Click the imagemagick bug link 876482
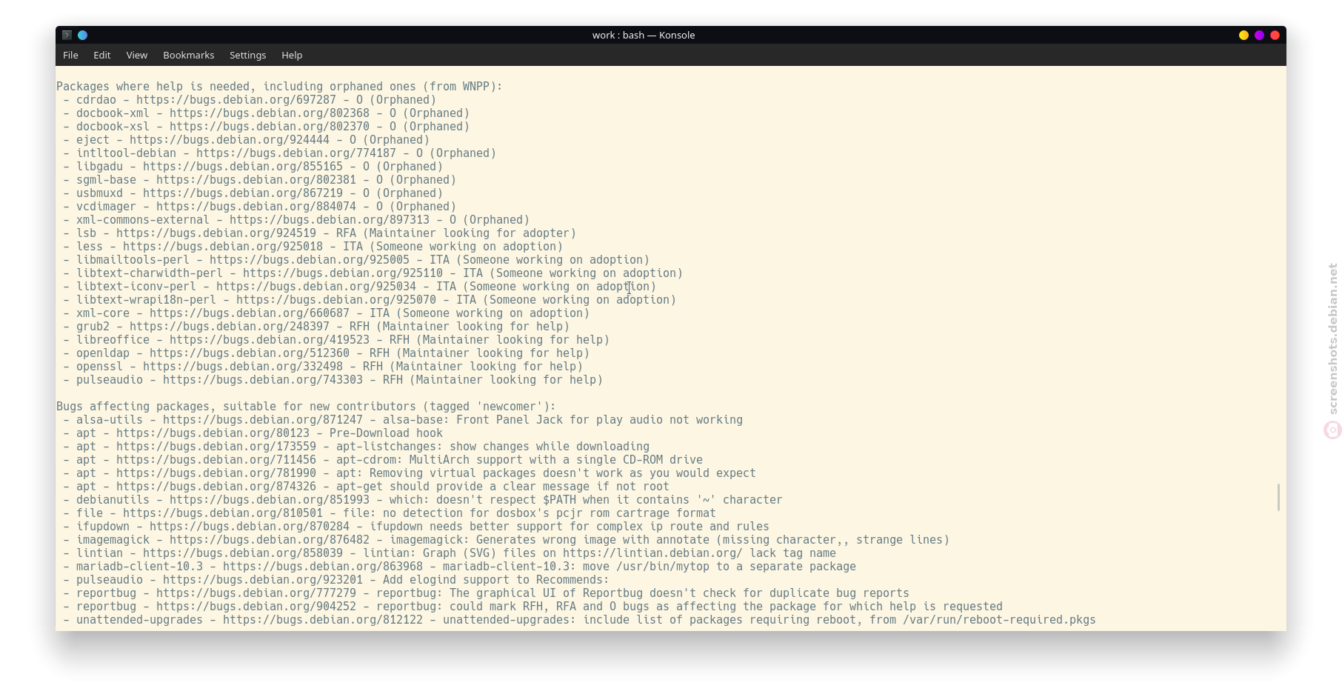 coord(270,540)
